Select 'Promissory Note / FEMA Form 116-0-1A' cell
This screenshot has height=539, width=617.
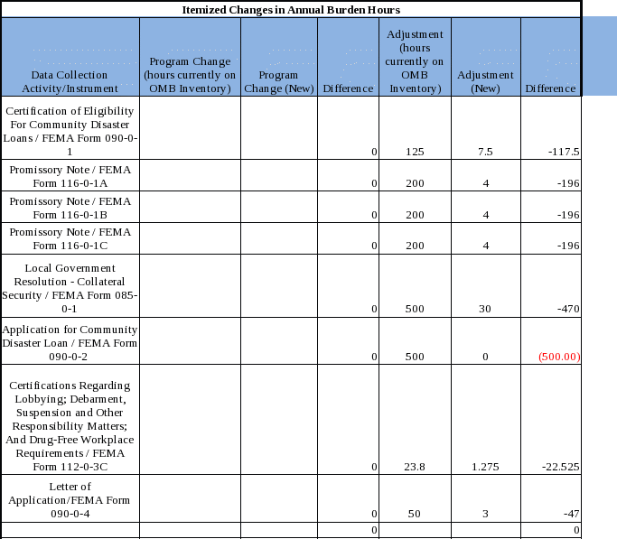pos(70,175)
